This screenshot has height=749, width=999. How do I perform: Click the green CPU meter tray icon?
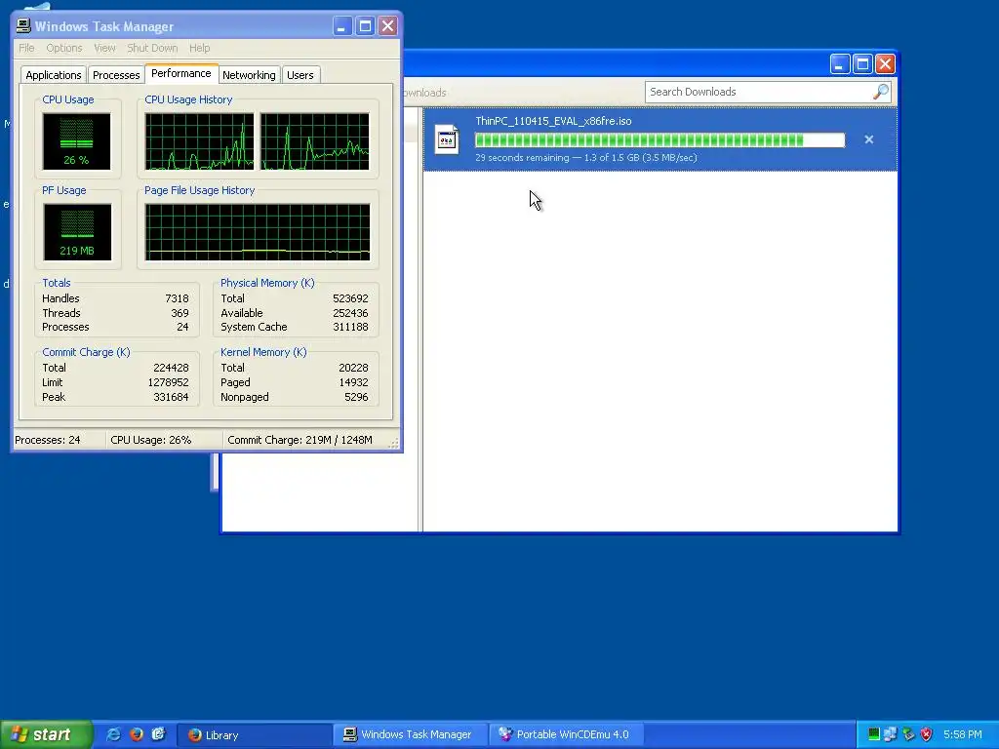(874, 734)
